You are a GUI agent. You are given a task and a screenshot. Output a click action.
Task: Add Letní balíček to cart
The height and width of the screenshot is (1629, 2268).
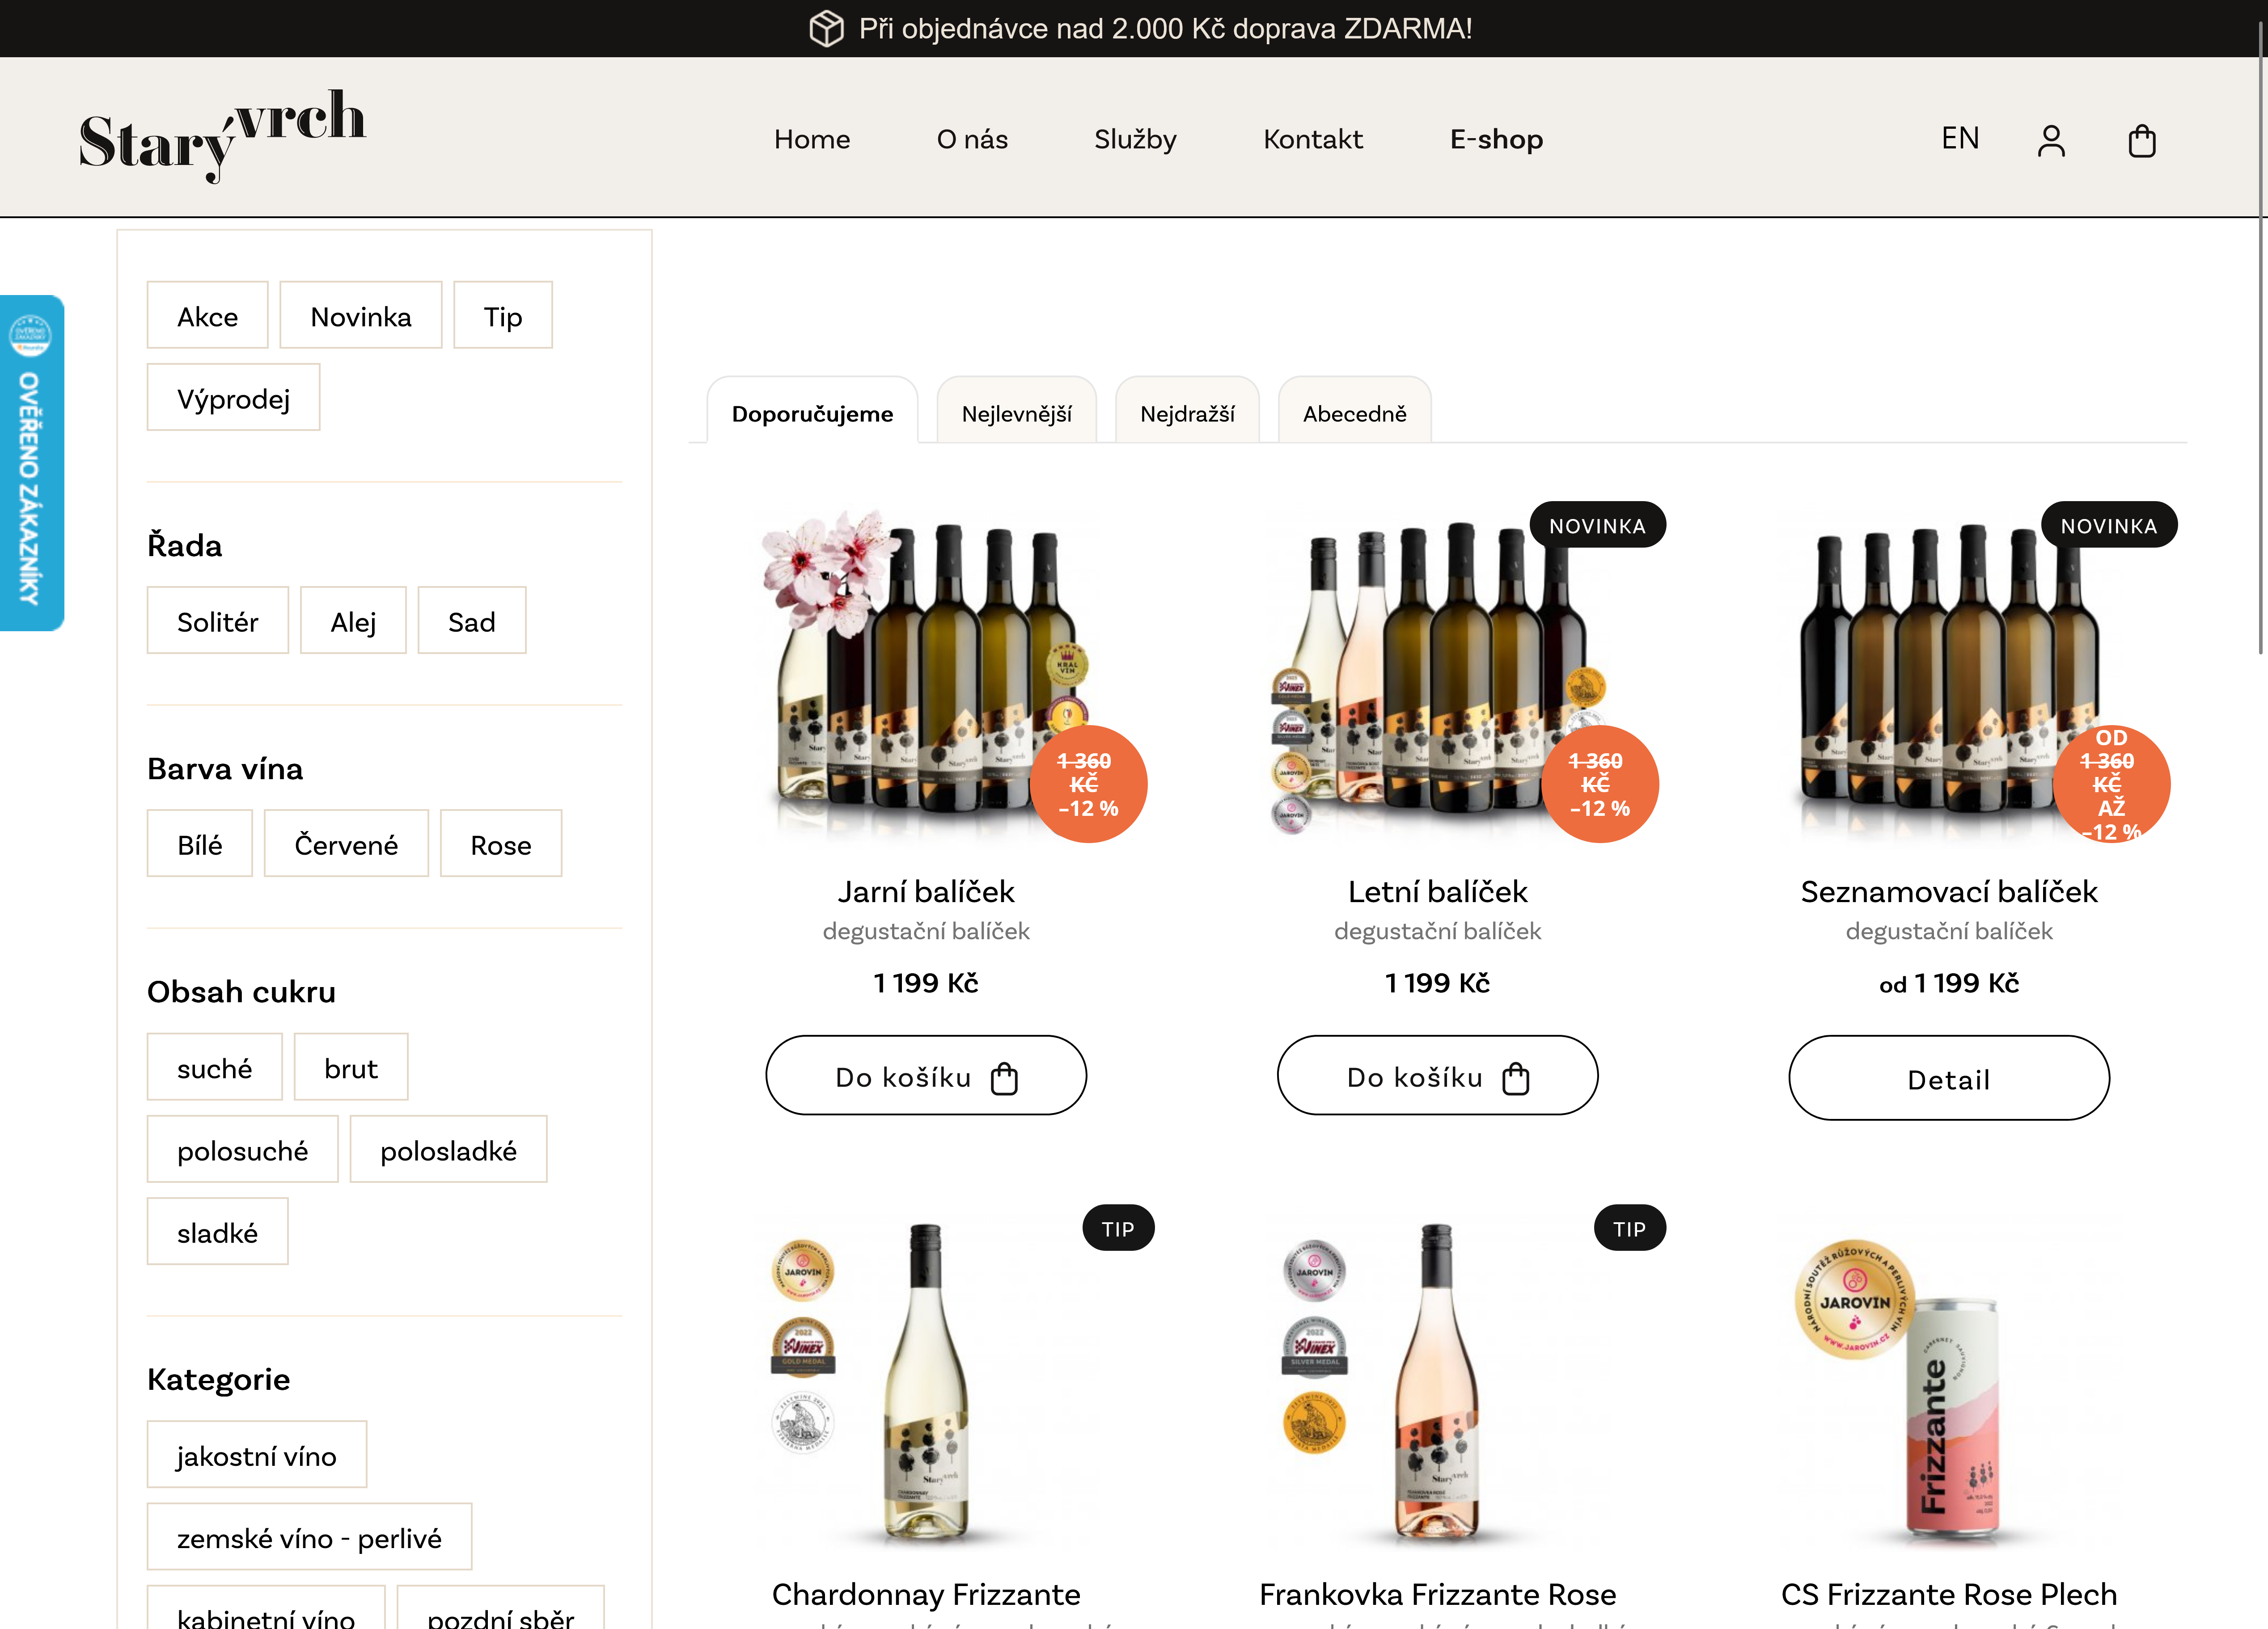pyautogui.click(x=1438, y=1076)
